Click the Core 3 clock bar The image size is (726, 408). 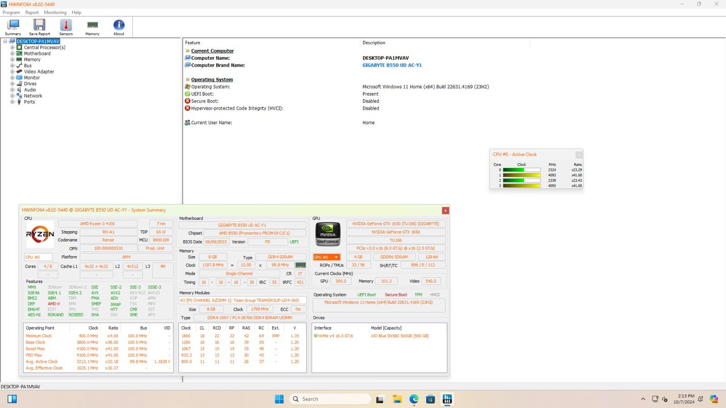point(522,185)
